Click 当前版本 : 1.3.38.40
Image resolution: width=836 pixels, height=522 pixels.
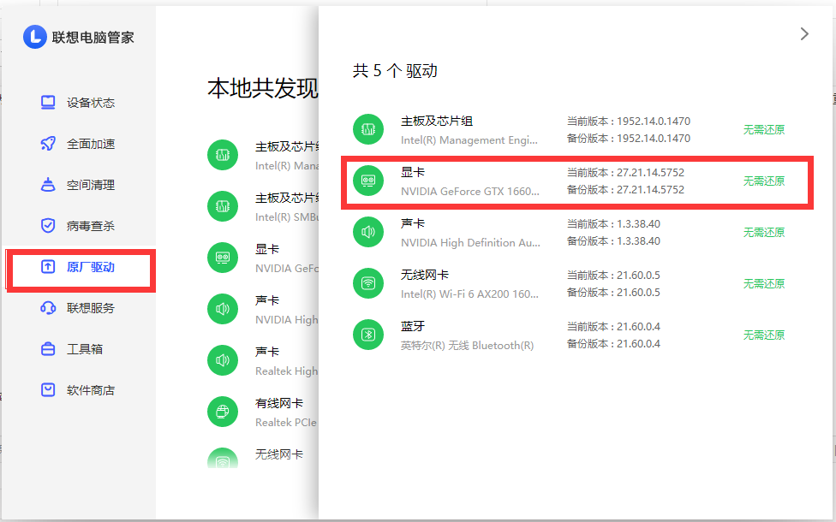[613, 223]
